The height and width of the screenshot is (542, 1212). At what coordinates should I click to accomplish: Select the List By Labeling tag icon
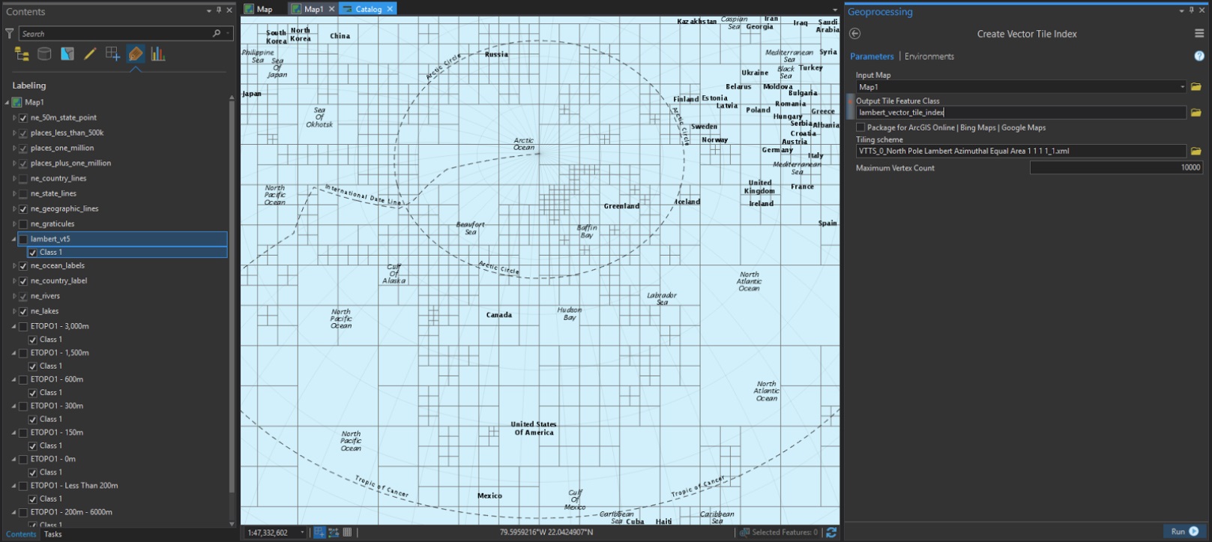(x=136, y=54)
